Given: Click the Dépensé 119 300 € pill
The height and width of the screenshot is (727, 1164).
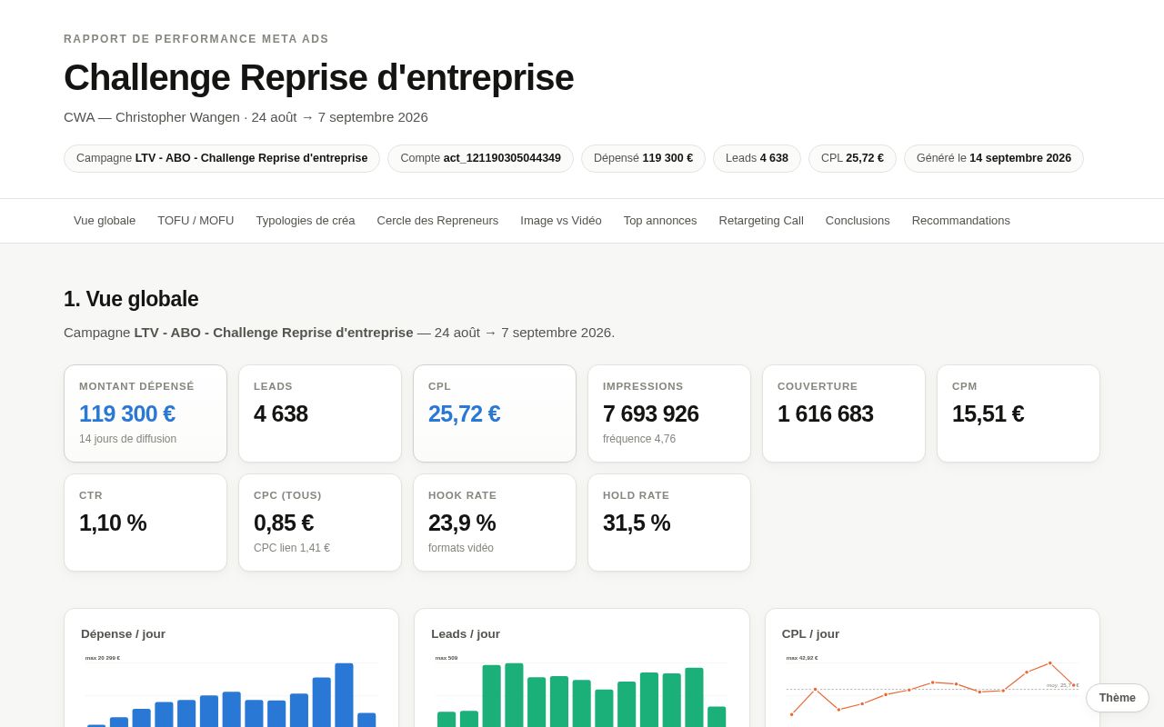Looking at the screenshot, I should click(643, 158).
